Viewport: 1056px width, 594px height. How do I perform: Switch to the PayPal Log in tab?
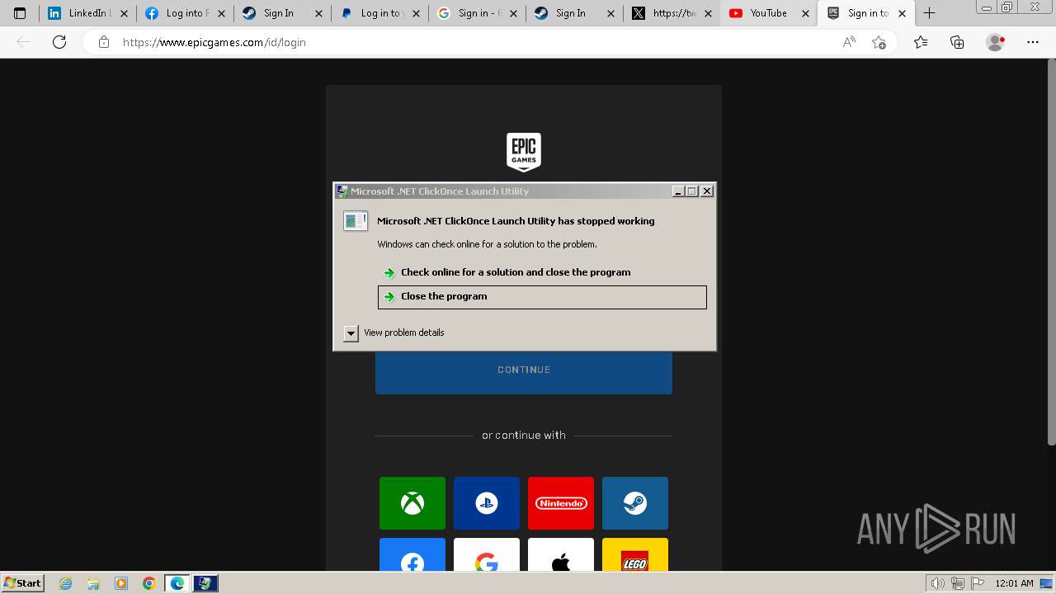[379, 13]
